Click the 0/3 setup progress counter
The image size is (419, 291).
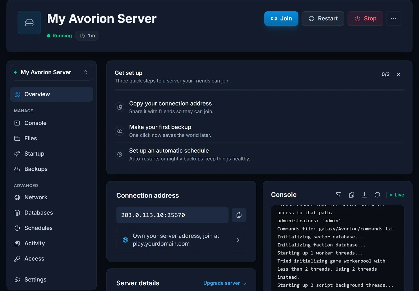[385, 74]
